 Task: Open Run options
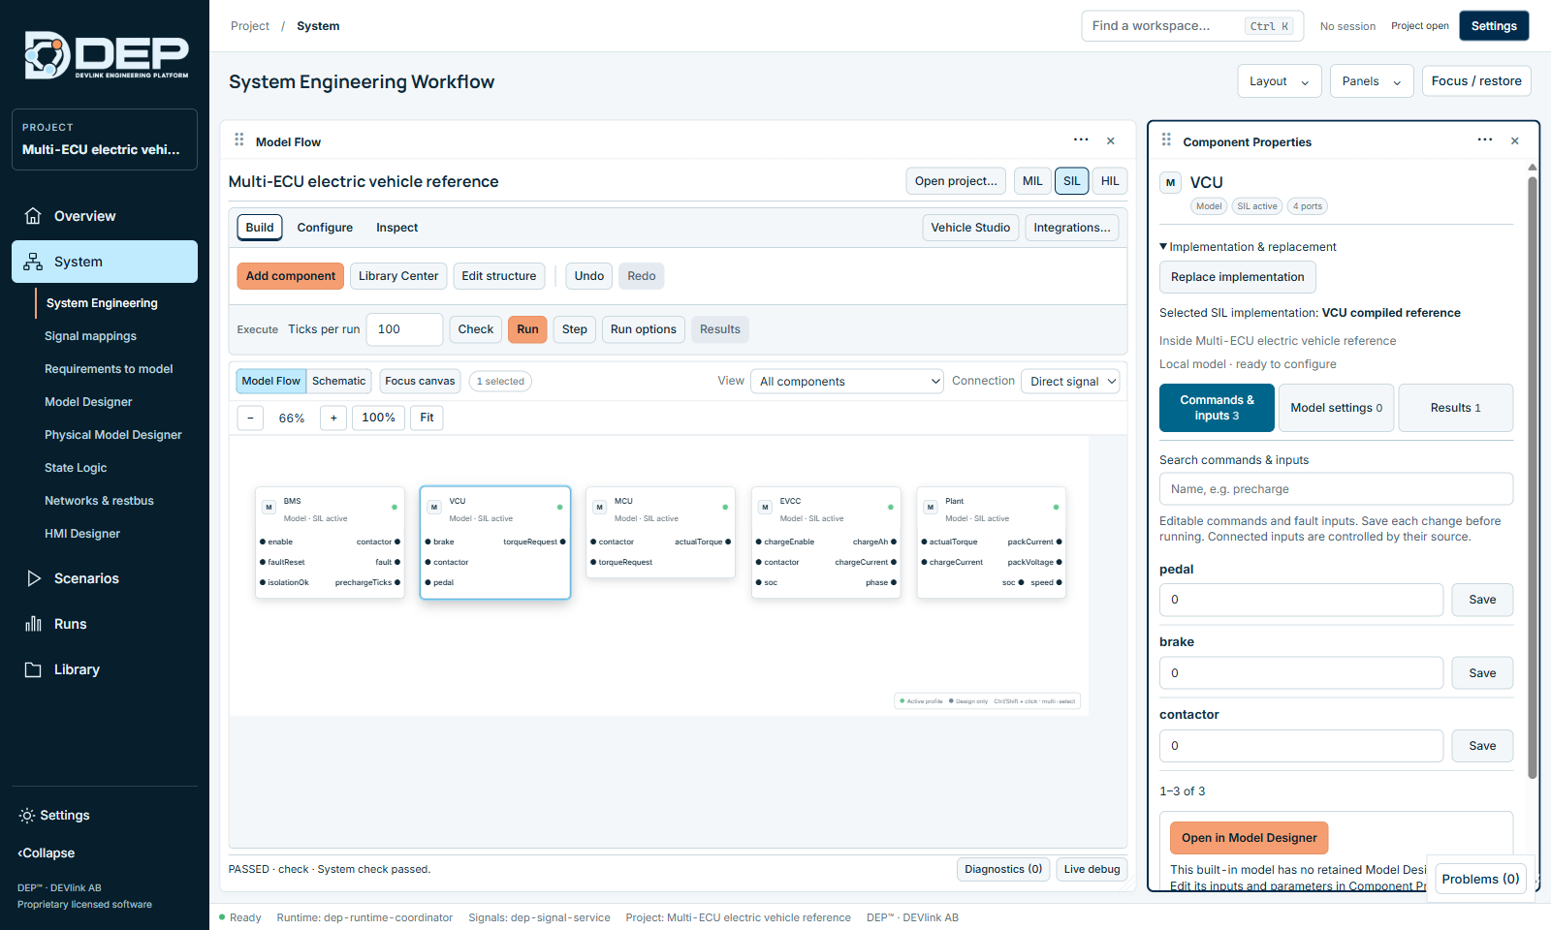click(644, 329)
